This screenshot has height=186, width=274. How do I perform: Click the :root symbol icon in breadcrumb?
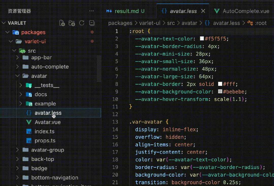click(250, 23)
